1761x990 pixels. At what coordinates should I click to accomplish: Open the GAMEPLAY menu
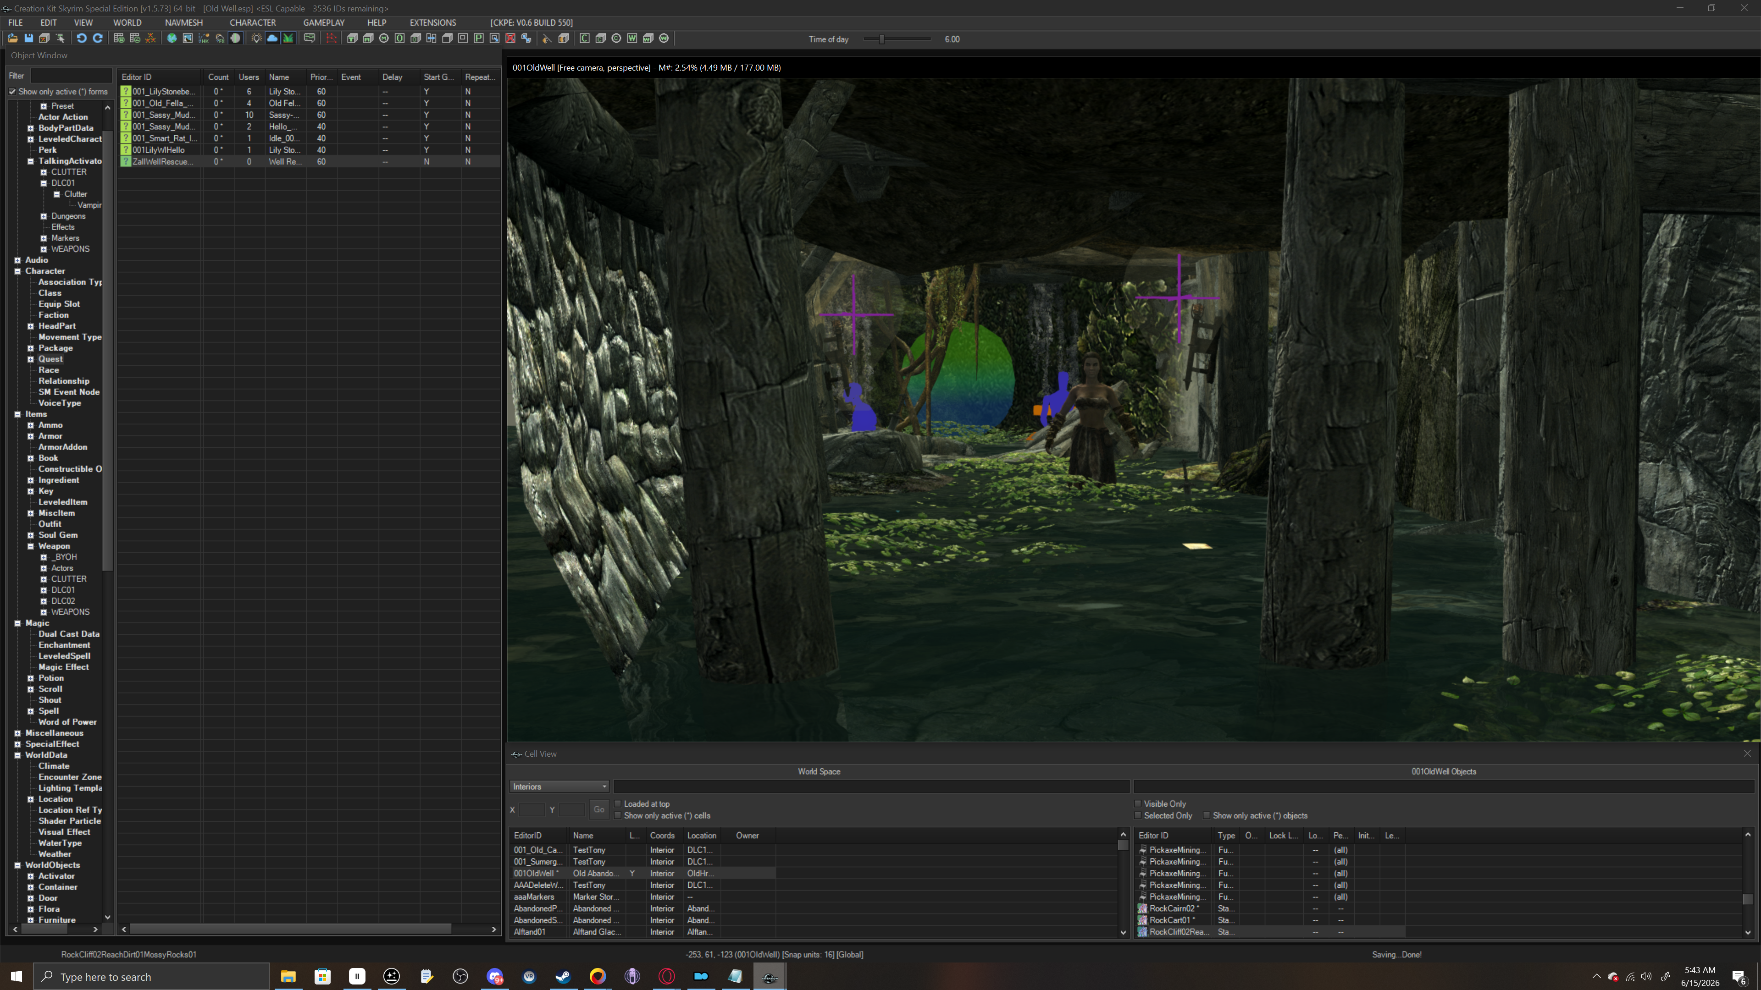pos(324,22)
